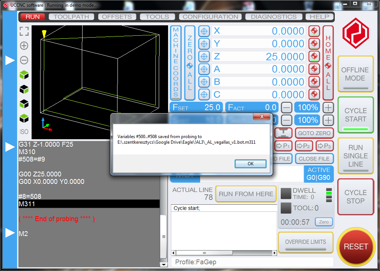Expand side panel arrow beside the toolpath viewer
The width and height of the screenshot is (380, 271).
point(10,60)
